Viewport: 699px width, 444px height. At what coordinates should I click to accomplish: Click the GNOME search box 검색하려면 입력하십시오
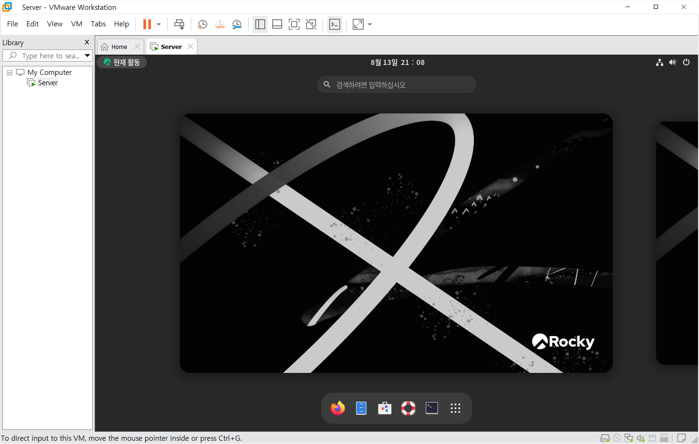397,85
